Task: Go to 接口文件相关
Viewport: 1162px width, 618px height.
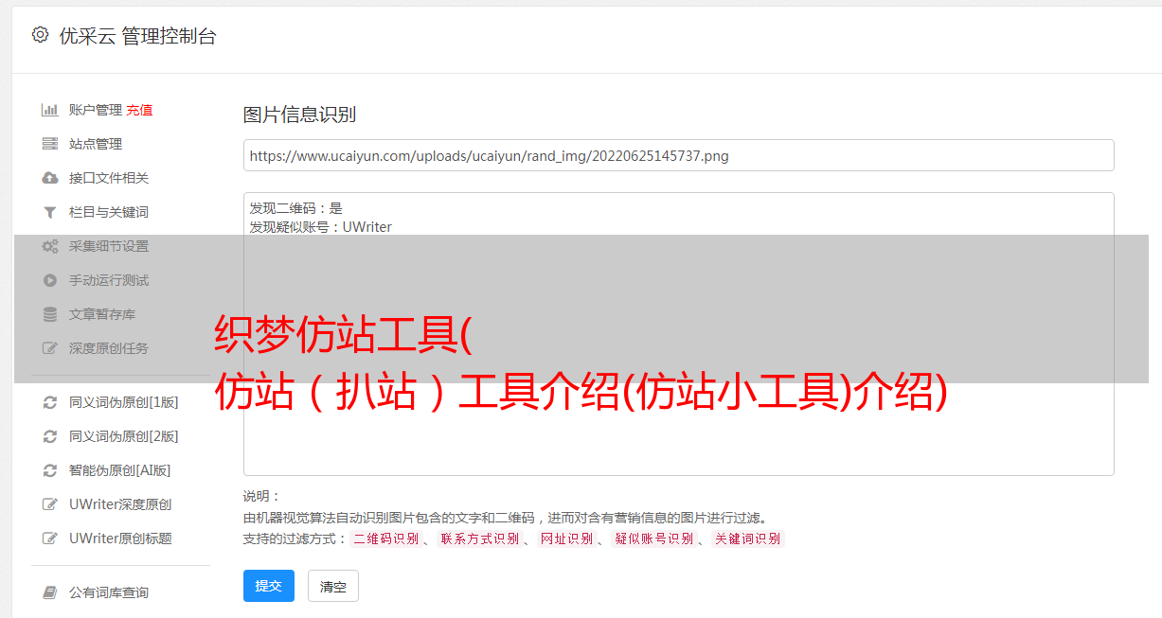Action: tap(109, 178)
